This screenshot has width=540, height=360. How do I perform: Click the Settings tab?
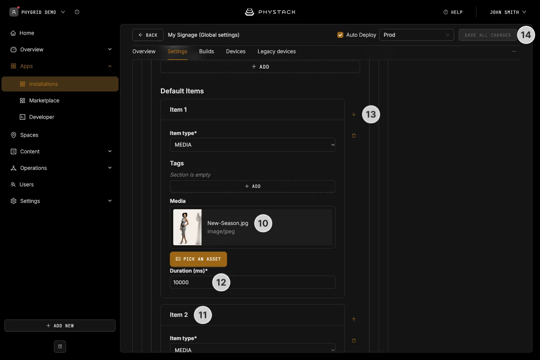pos(177,51)
